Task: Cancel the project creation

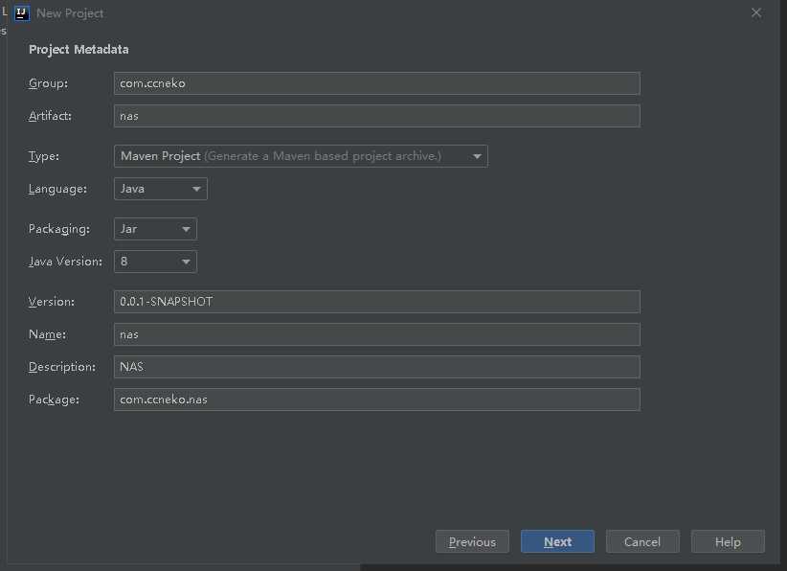Action: point(642,542)
